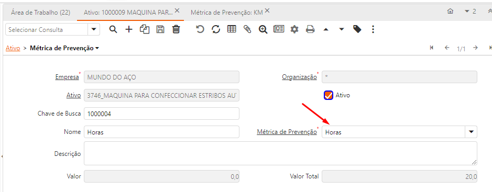Open the report view icon
Image resolution: width=492 pixels, height=192 pixels.
279,29
